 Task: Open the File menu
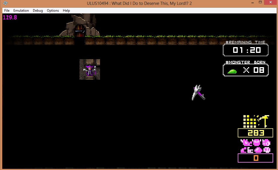[7, 11]
